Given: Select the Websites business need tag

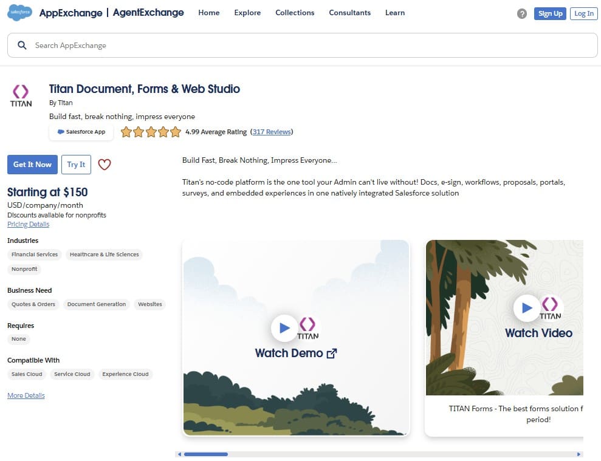Looking at the screenshot, I should pyautogui.click(x=150, y=304).
